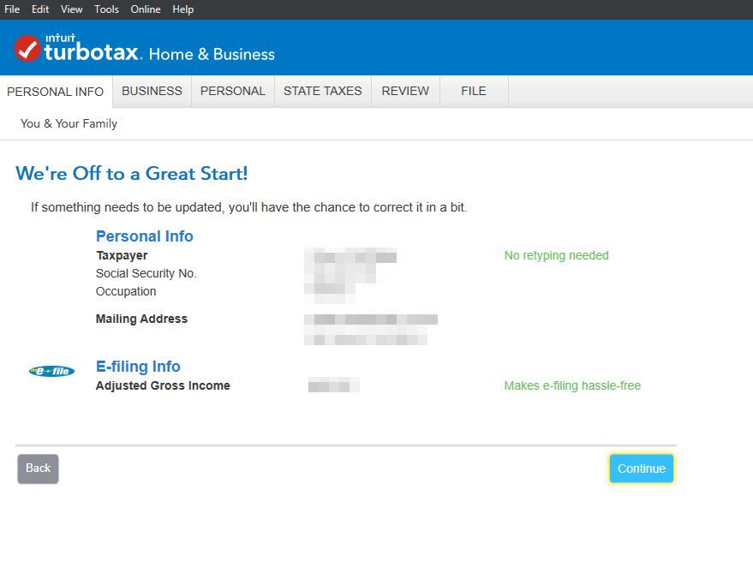
Task: Click the 'We're Off to a Great Start!' heading
Action: click(132, 173)
